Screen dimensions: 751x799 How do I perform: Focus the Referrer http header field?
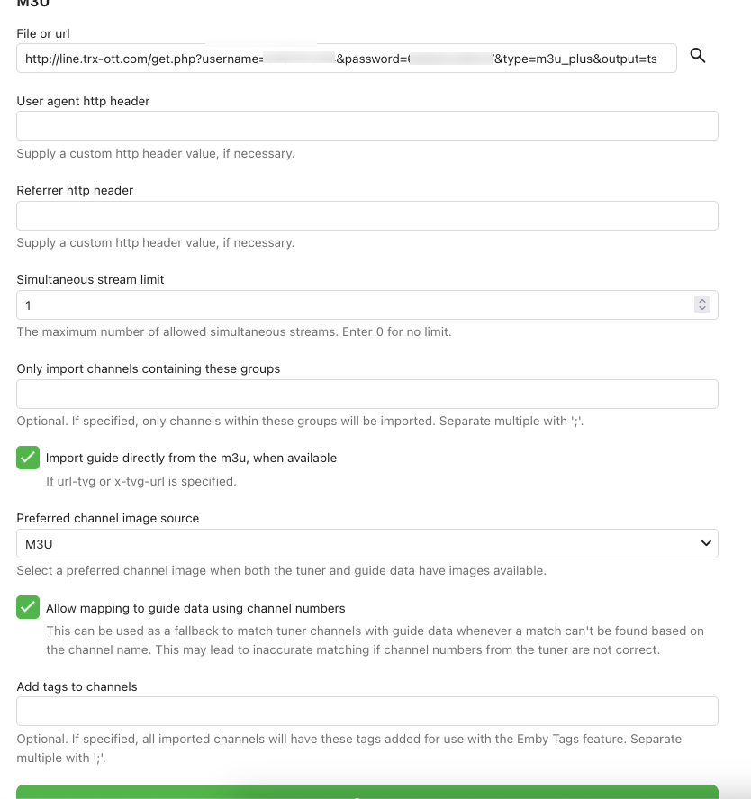click(367, 215)
